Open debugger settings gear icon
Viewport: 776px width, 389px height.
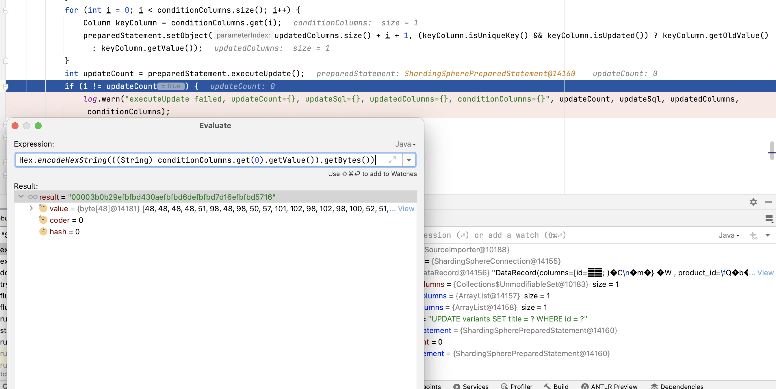tap(753, 202)
